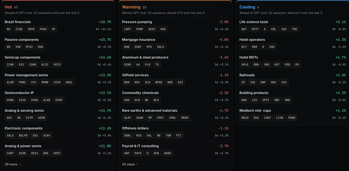Select the MPWR ticker chip
This screenshot has width=349, height=171.
tap(45, 82)
